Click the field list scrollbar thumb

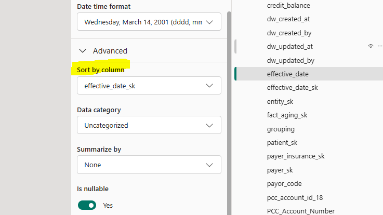[235, 46]
